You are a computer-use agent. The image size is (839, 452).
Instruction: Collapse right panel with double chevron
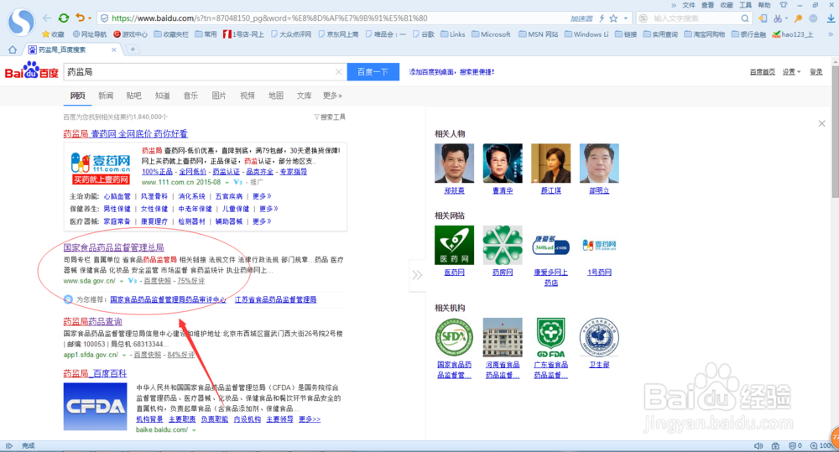(x=417, y=275)
